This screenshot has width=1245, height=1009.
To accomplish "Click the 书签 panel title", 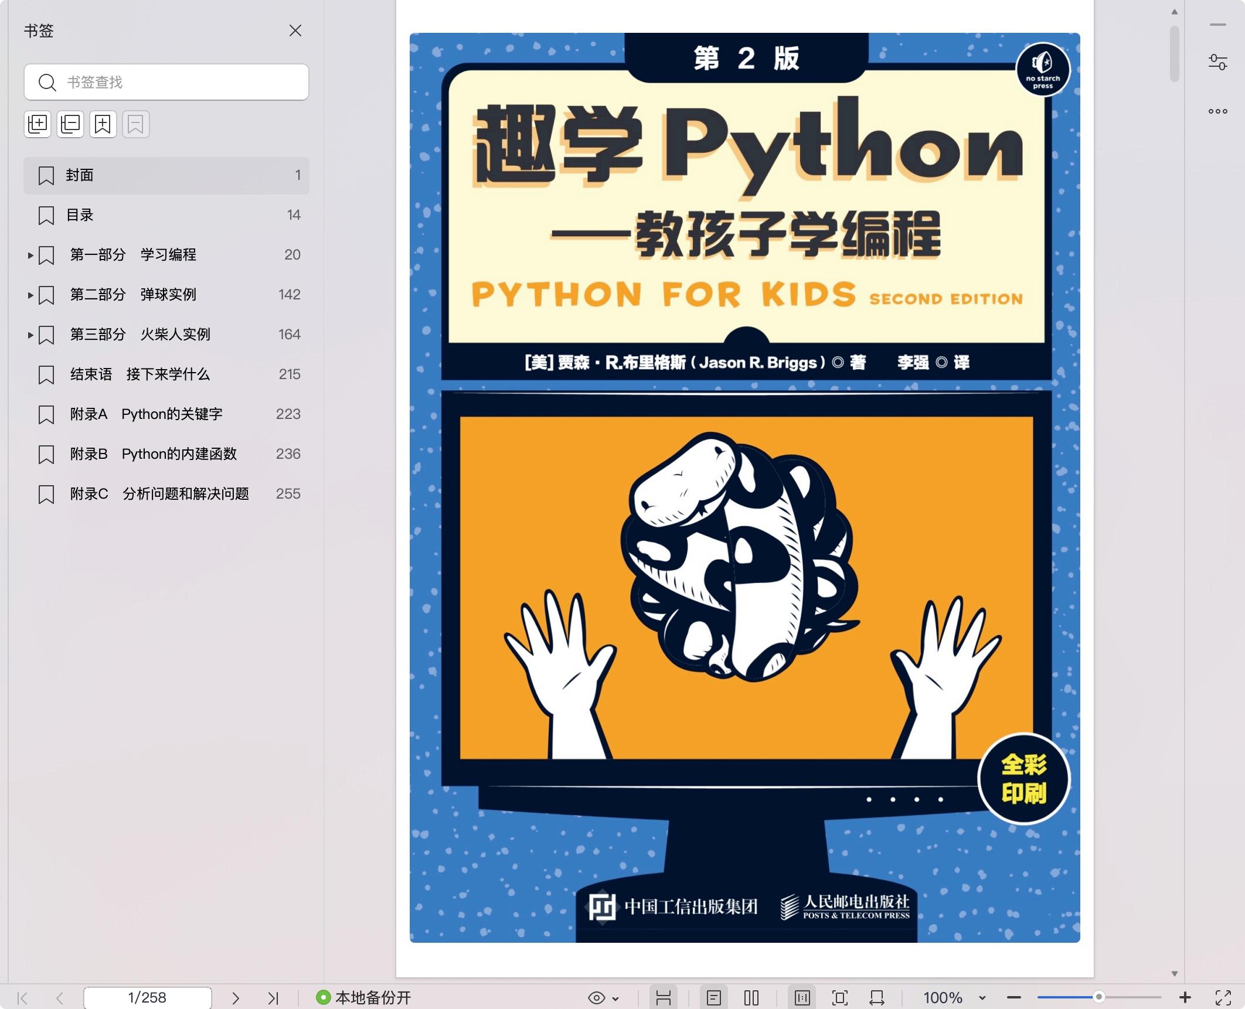I will click(x=39, y=30).
